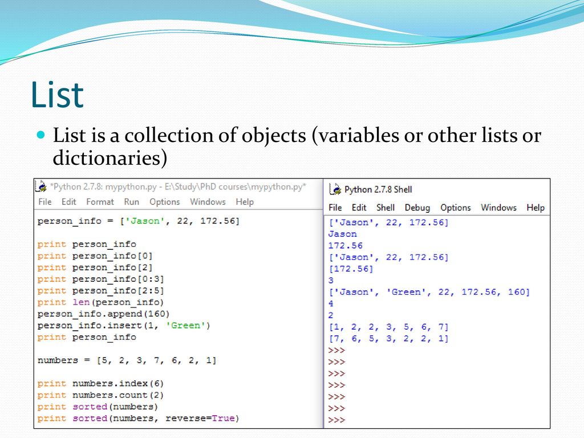Click the slide title 'List'
The height and width of the screenshot is (438, 584).
(58, 95)
